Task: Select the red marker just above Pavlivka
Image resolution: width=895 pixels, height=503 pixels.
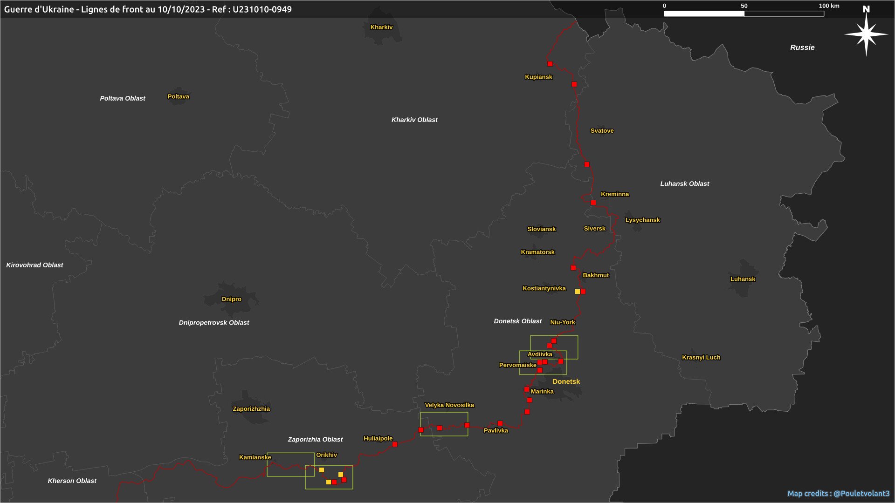Action: (500, 423)
